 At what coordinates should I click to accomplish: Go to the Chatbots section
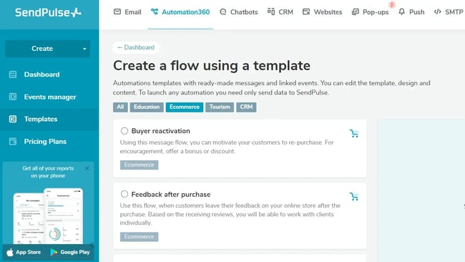coord(239,12)
